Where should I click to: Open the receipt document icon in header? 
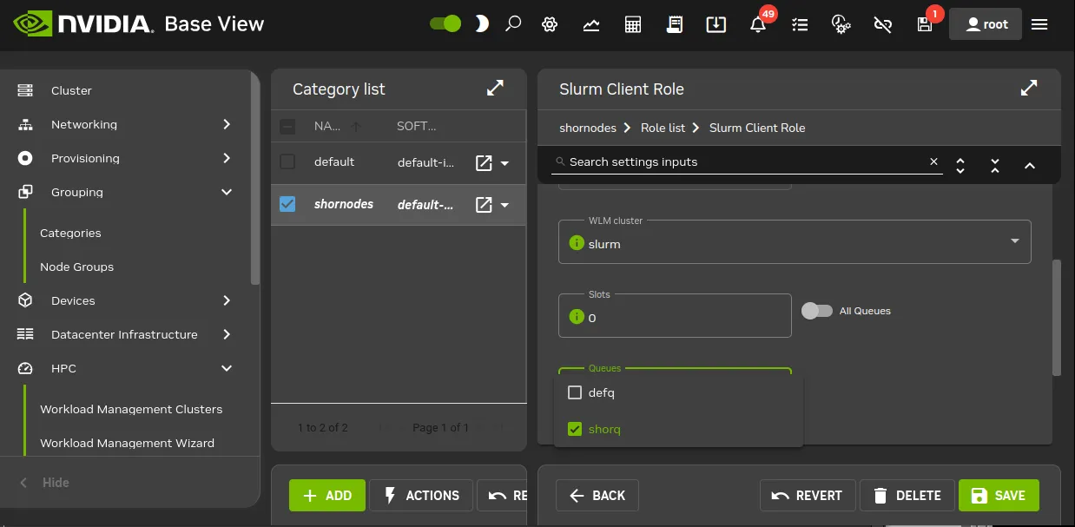coord(675,24)
